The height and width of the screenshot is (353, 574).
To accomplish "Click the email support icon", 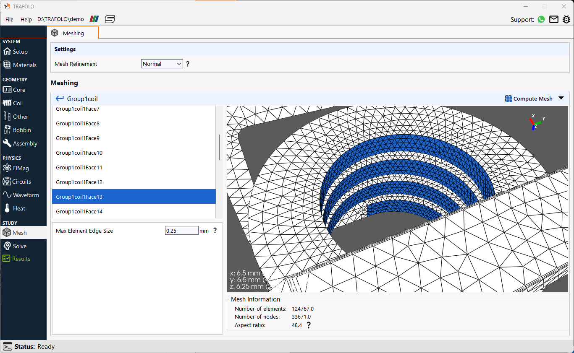I will click(x=554, y=19).
